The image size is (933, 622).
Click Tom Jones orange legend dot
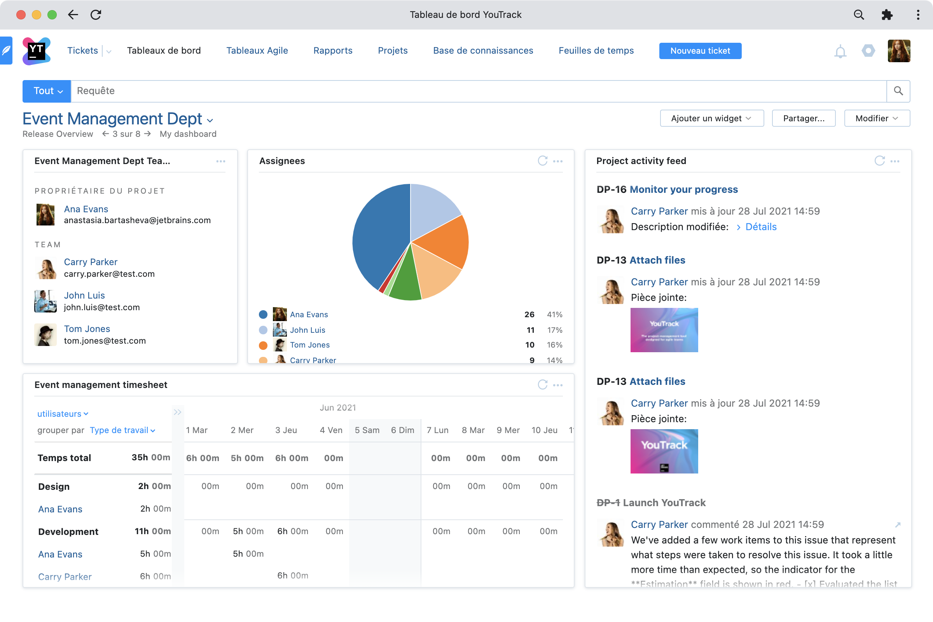point(263,346)
